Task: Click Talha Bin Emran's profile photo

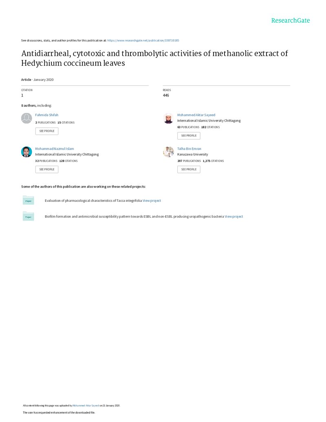Action: coord(168,152)
